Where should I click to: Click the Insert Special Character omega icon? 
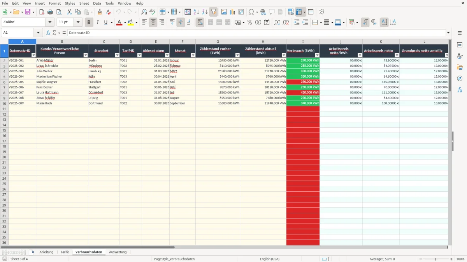coord(251,12)
